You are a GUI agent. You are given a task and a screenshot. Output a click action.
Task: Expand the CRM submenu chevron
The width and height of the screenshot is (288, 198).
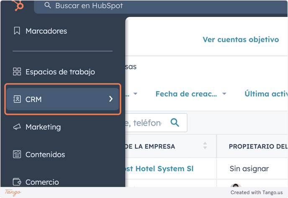(111, 99)
